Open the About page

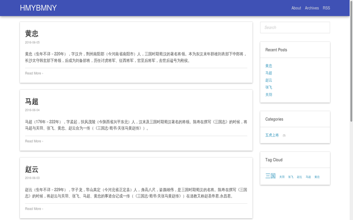pyautogui.click(x=296, y=8)
